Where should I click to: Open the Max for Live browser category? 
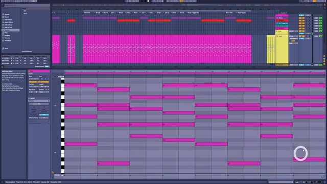[8, 27]
